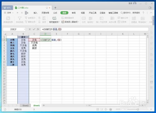Click the consolidate calculation icon
This screenshot has height=113, width=156.
tap(112, 18)
